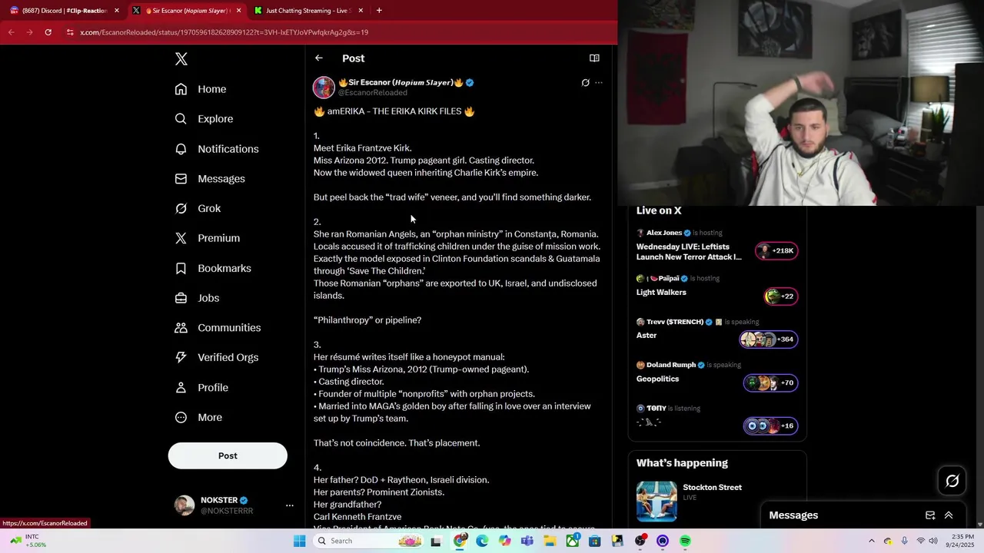Open the Communities page

tap(218, 328)
